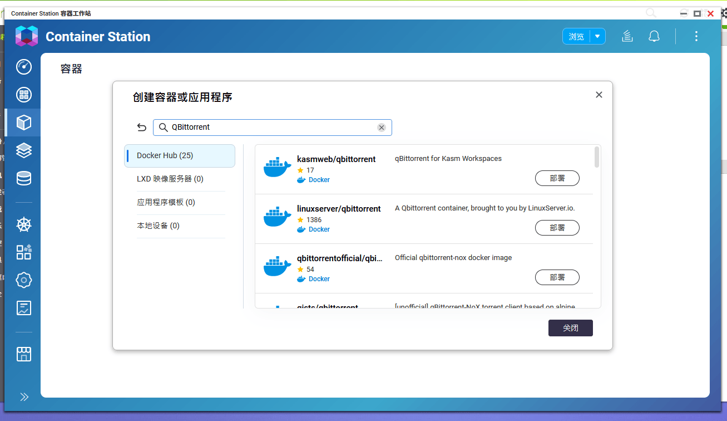The image size is (727, 421).
Task: Open the Preferences gear hexagon icon
Action: tap(24, 280)
